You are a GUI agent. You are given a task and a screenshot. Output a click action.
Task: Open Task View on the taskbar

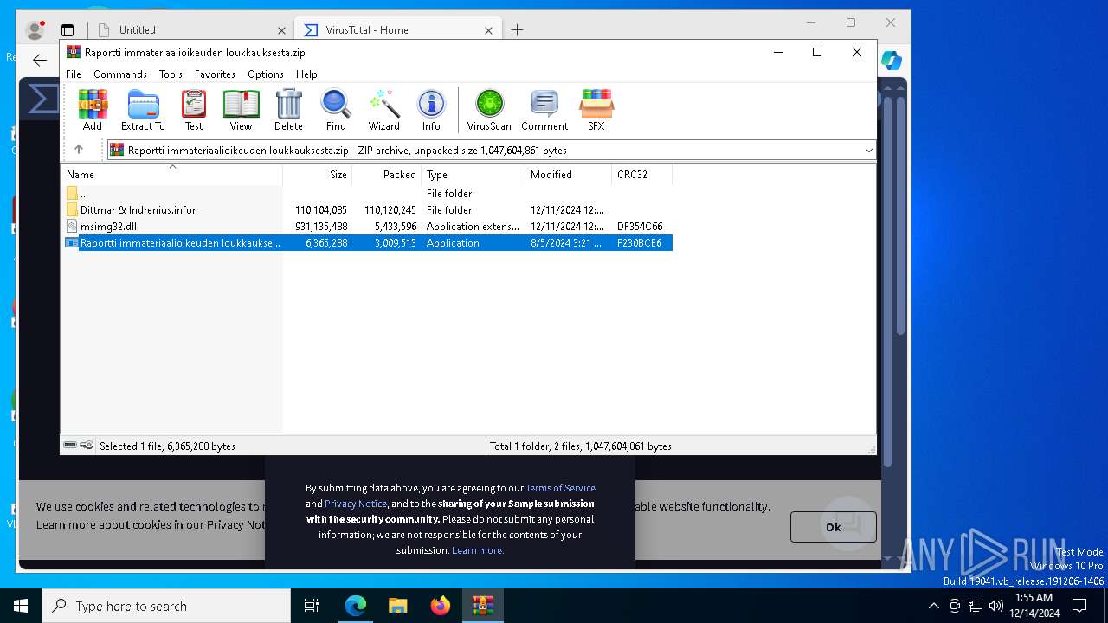(312, 606)
